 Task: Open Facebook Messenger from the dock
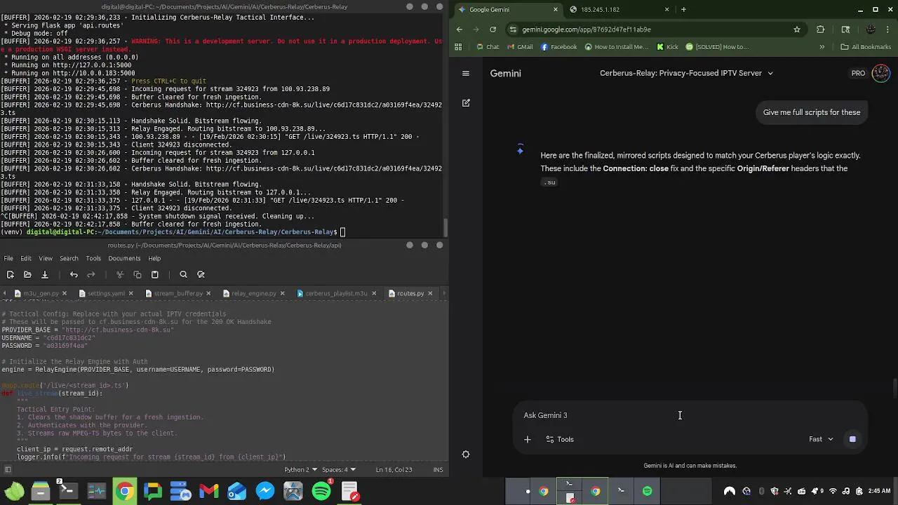click(265, 491)
